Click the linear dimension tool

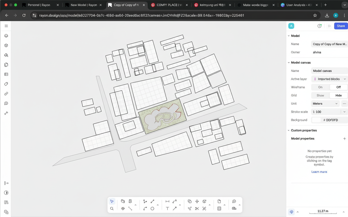coord(167,201)
